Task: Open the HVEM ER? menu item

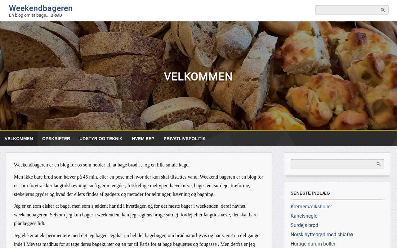Action: coord(143,139)
